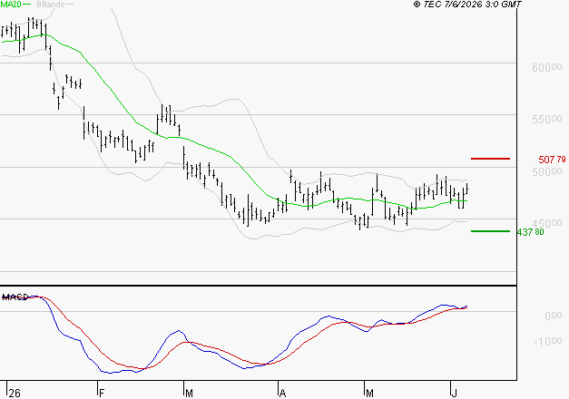Click the green 437.80 support value

(530, 232)
